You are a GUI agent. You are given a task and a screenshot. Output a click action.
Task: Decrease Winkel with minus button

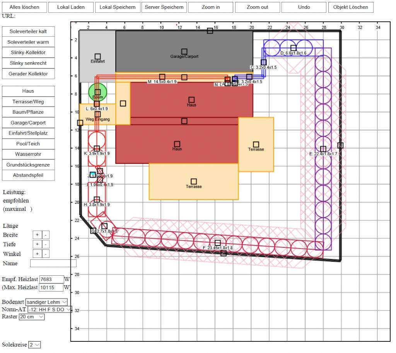coord(46,254)
